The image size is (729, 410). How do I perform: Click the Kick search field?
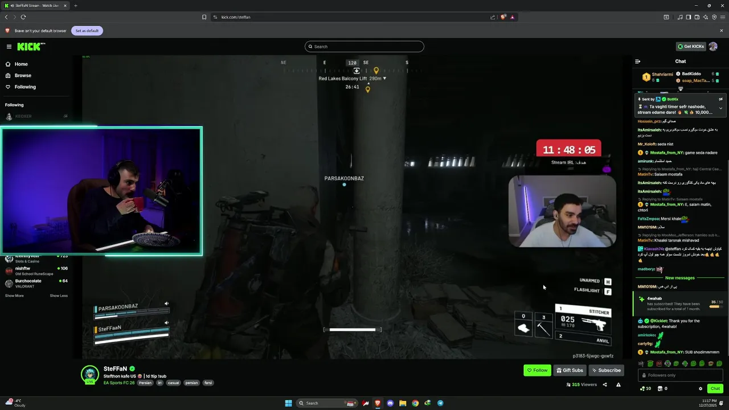[x=364, y=47]
